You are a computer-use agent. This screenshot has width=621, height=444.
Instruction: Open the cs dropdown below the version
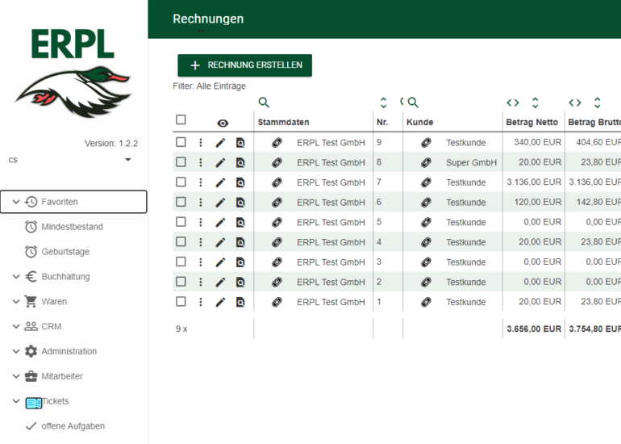pos(127,160)
